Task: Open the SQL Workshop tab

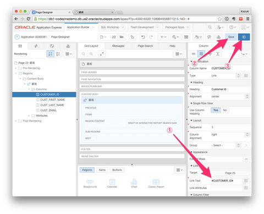Action: pos(110,27)
